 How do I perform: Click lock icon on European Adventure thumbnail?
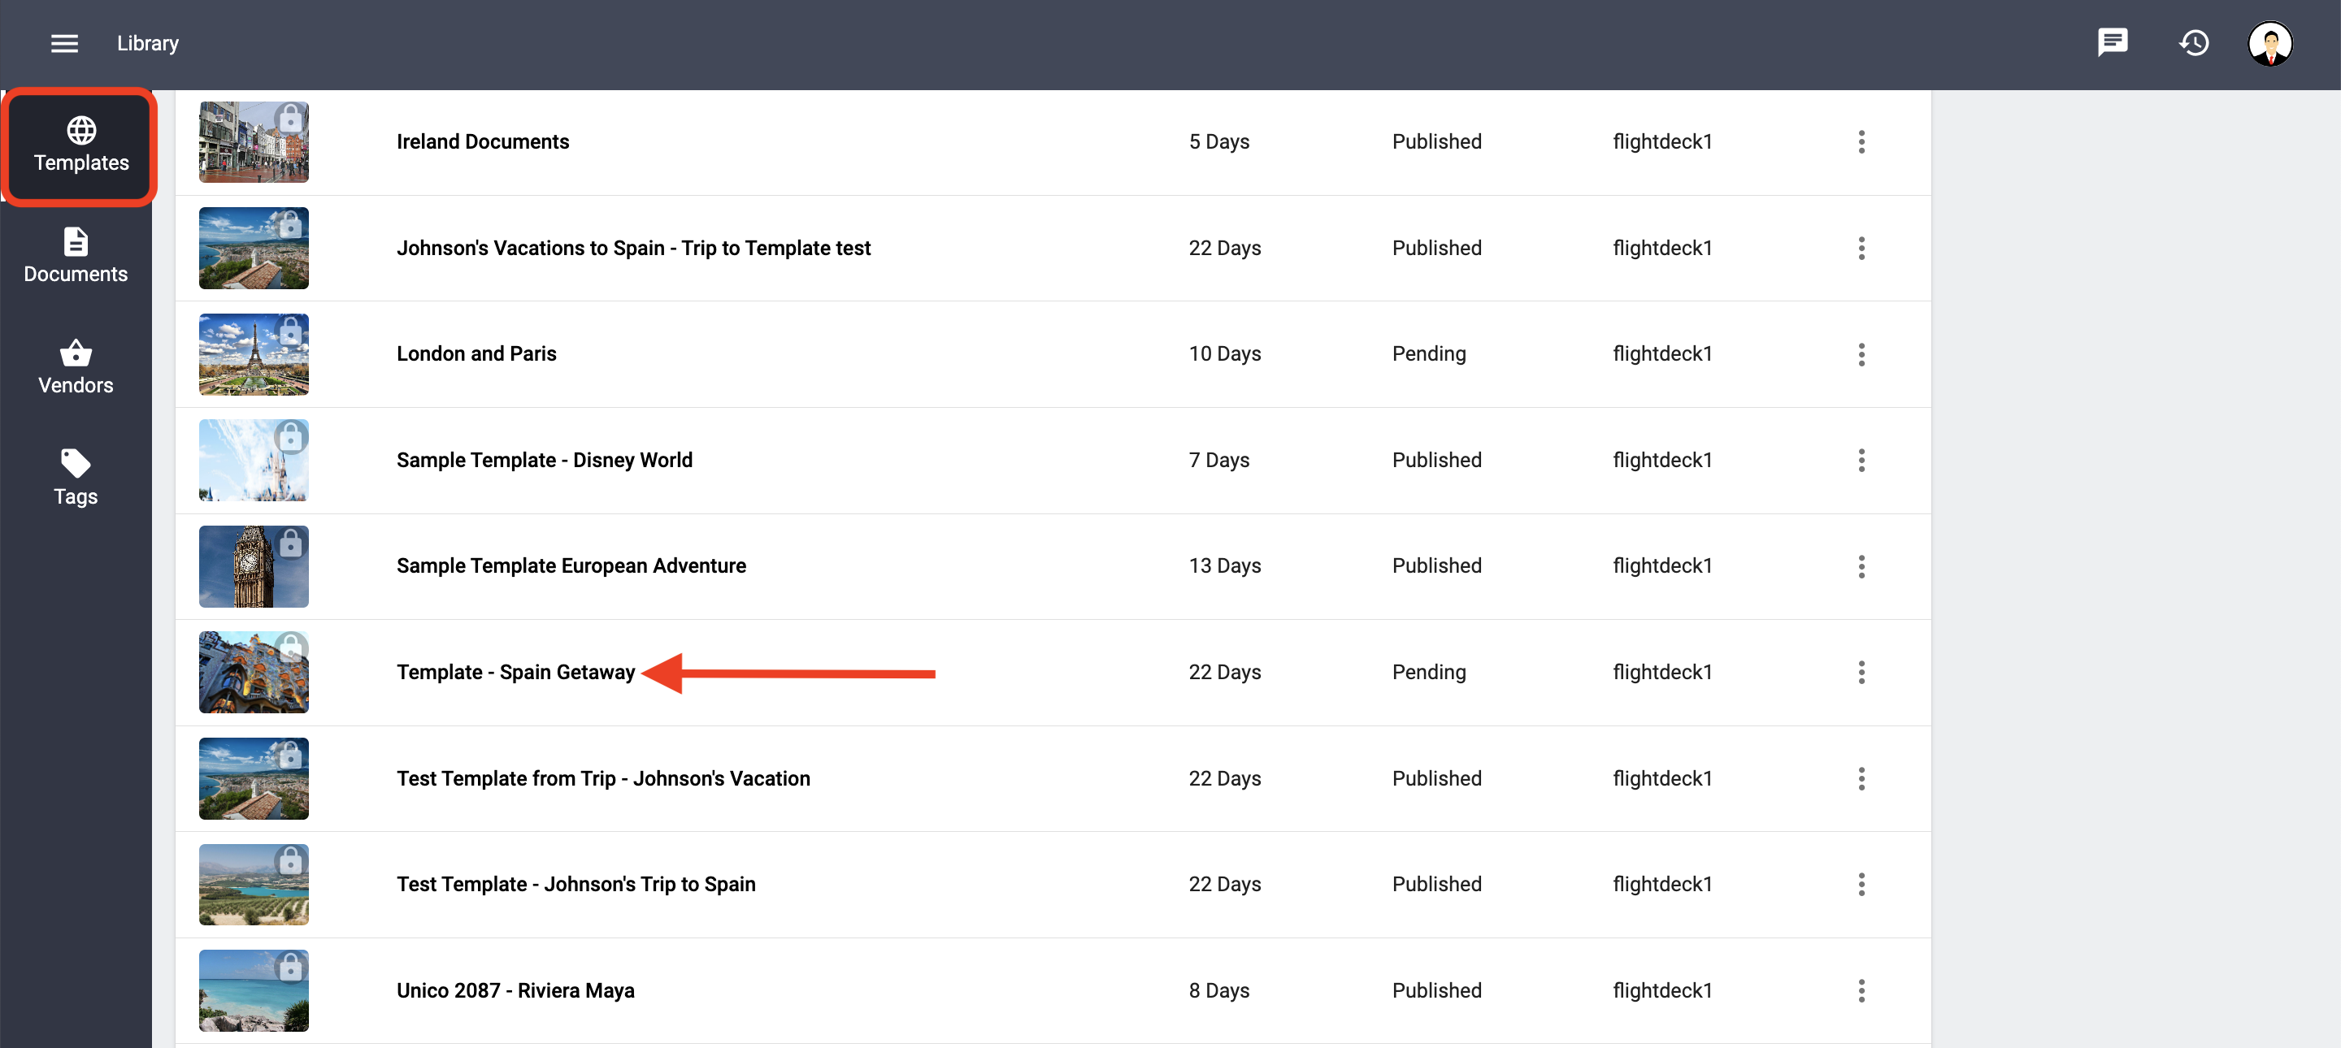[x=290, y=543]
